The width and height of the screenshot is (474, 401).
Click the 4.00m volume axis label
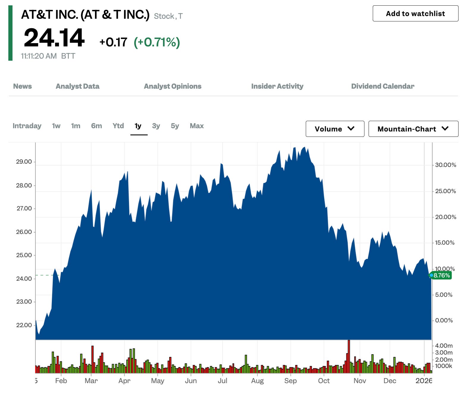444,346
